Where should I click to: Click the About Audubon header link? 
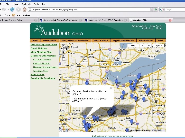coord(139,26)
